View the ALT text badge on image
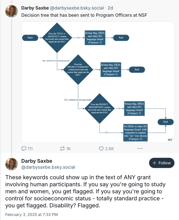 tap(170, 139)
